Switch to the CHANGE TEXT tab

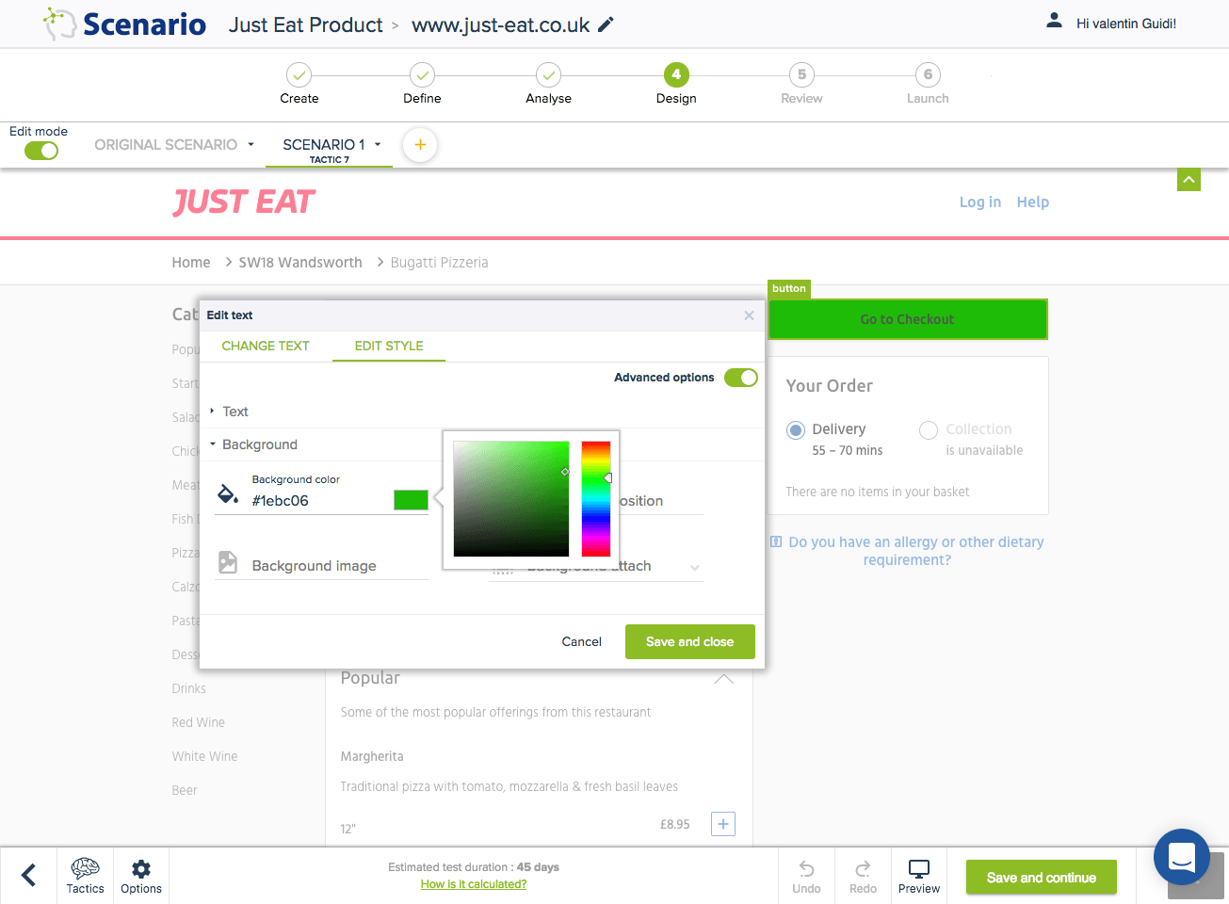(x=266, y=346)
